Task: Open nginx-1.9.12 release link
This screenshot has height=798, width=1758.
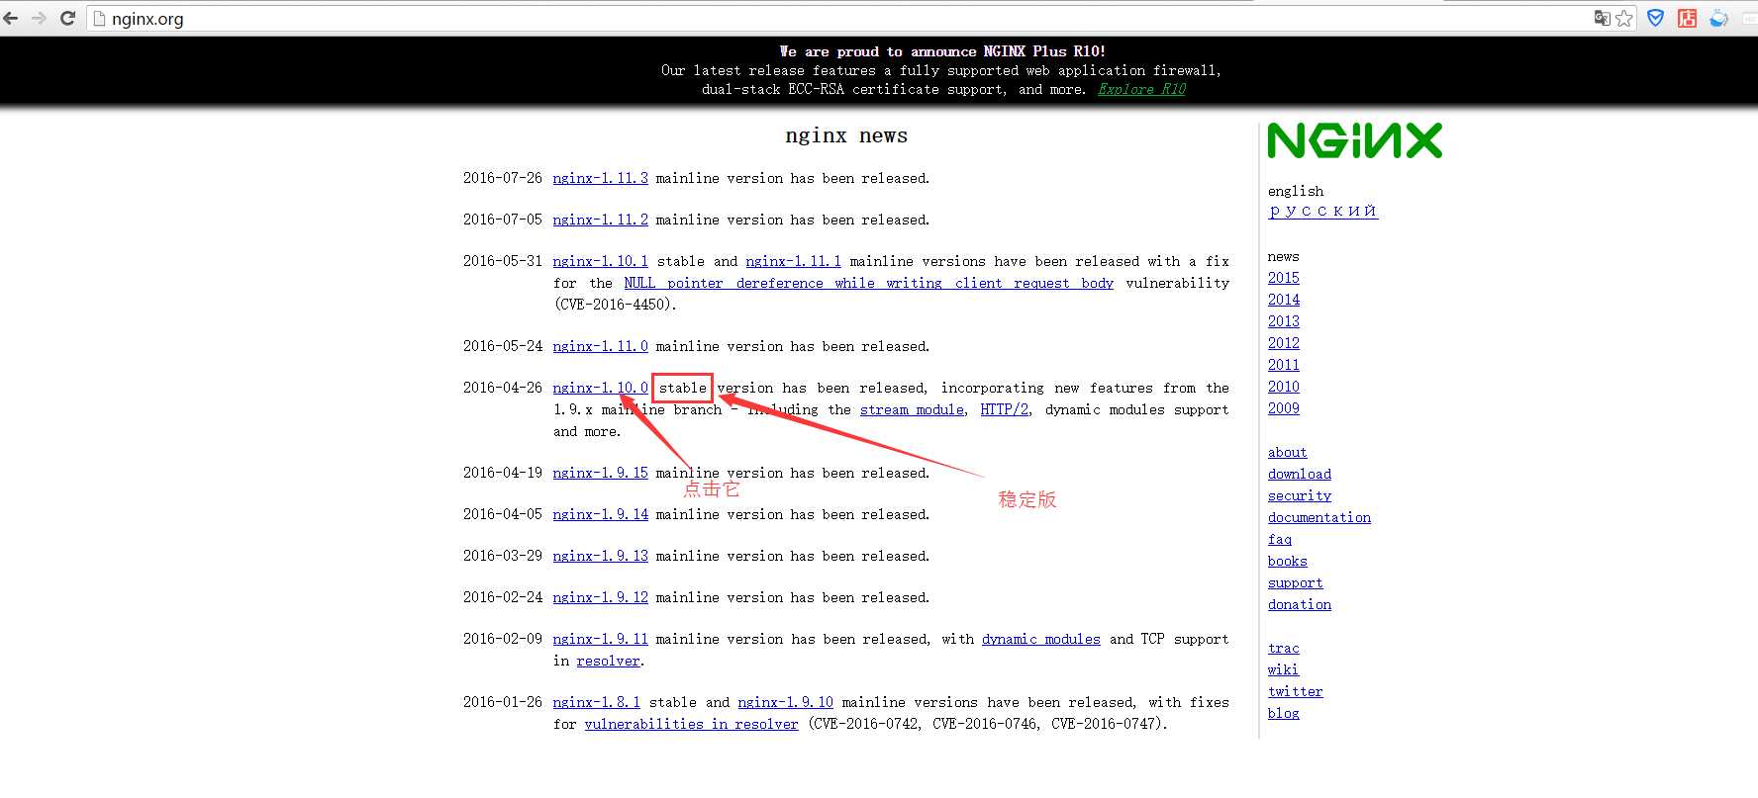Action: tap(600, 597)
